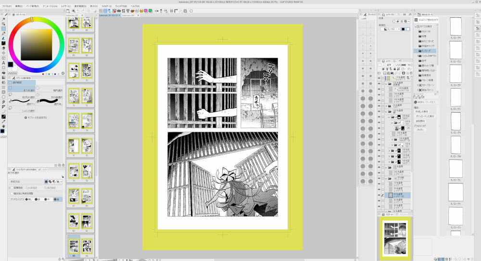This screenshot has height=261, width=481.
Task: Select the Text tool in the toolbar
Action: coord(3,63)
